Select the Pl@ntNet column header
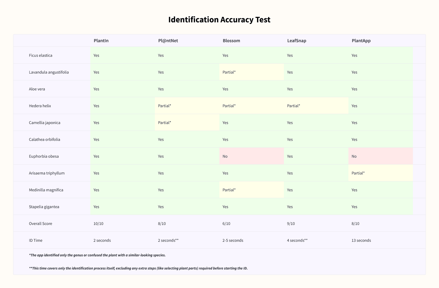The width and height of the screenshot is (439, 288). pyautogui.click(x=168, y=41)
